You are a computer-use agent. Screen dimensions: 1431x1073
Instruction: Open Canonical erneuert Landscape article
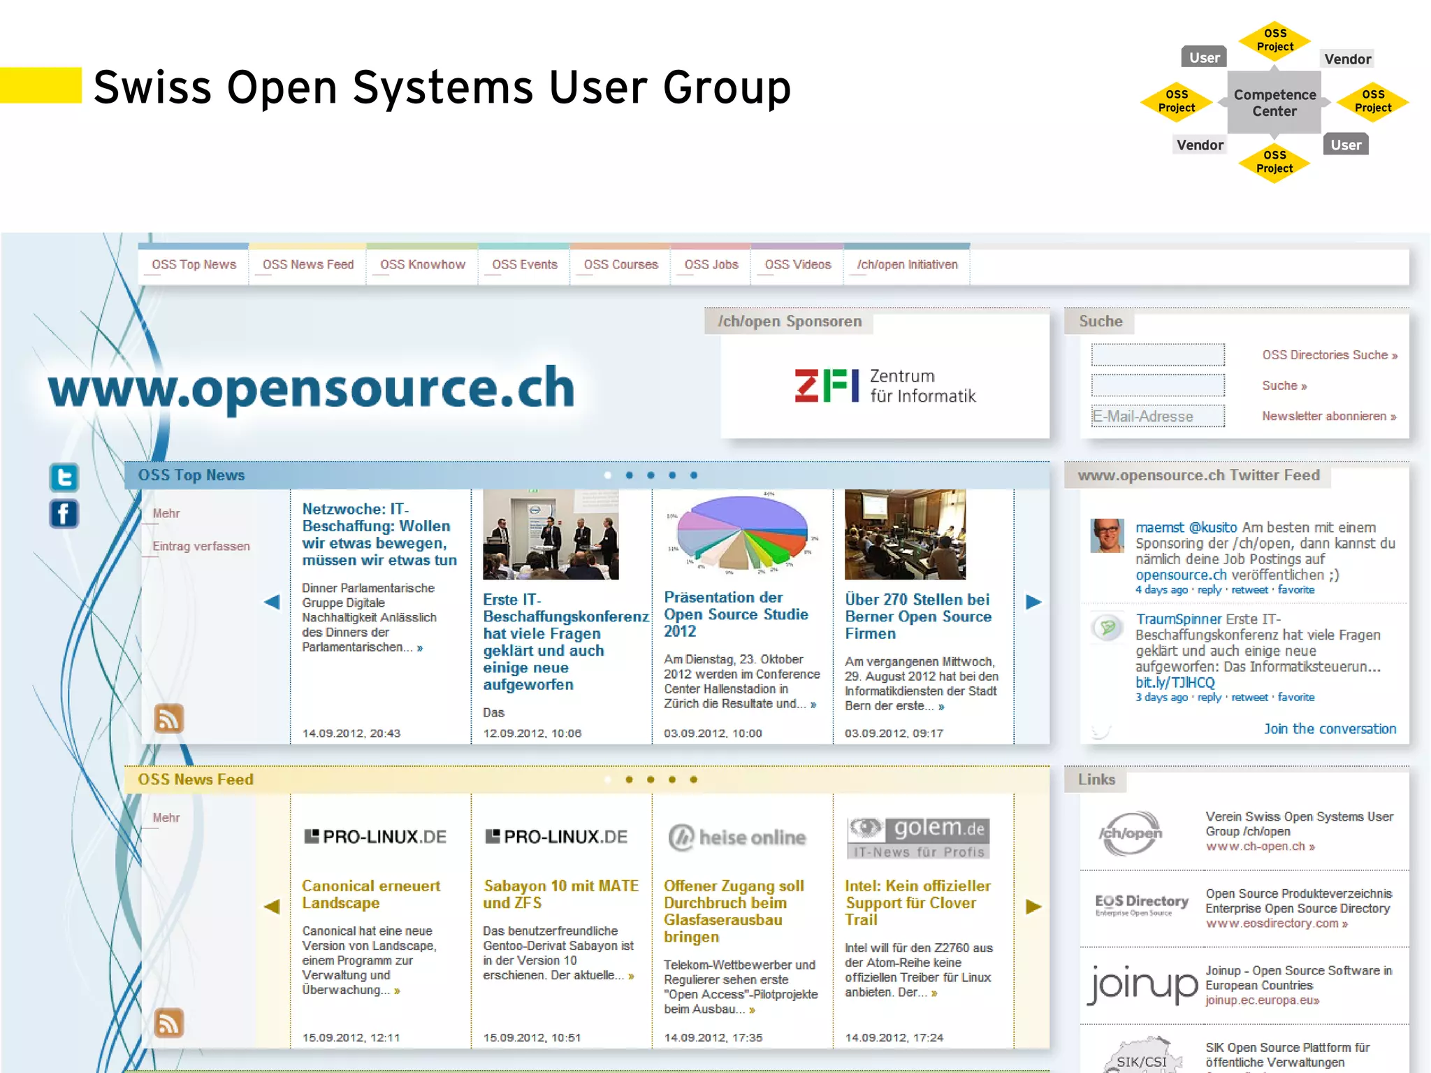[x=371, y=895]
